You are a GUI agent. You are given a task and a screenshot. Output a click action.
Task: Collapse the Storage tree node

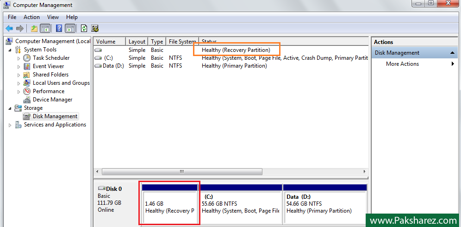[x=10, y=108]
